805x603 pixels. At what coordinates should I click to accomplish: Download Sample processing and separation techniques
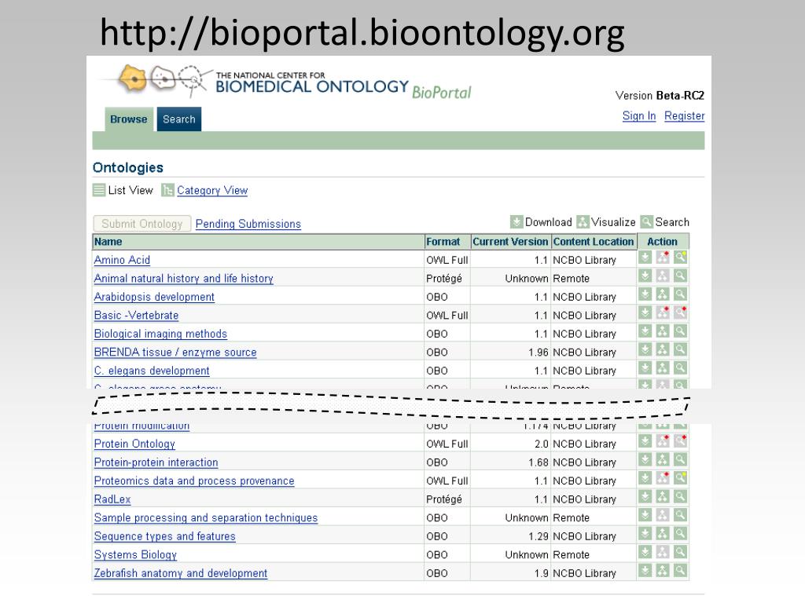(x=645, y=515)
